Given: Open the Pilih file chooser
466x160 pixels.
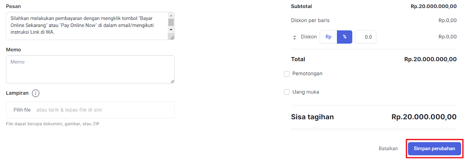Looking at the screenshot, I should click(22, 110).
